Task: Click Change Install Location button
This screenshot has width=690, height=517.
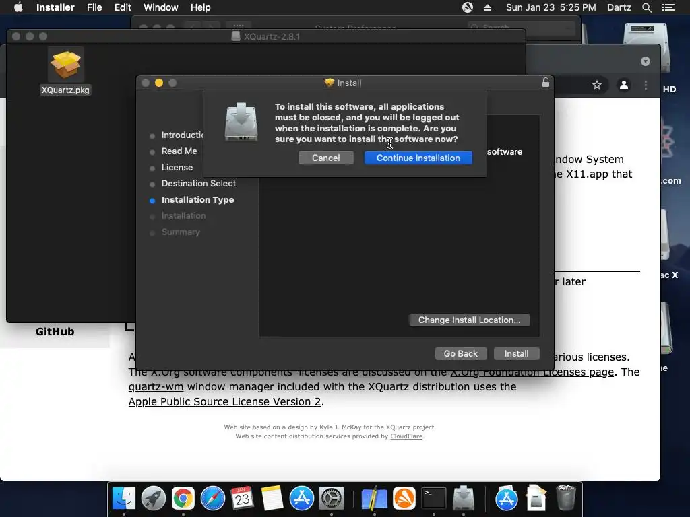Action: [x=469, y=320]
